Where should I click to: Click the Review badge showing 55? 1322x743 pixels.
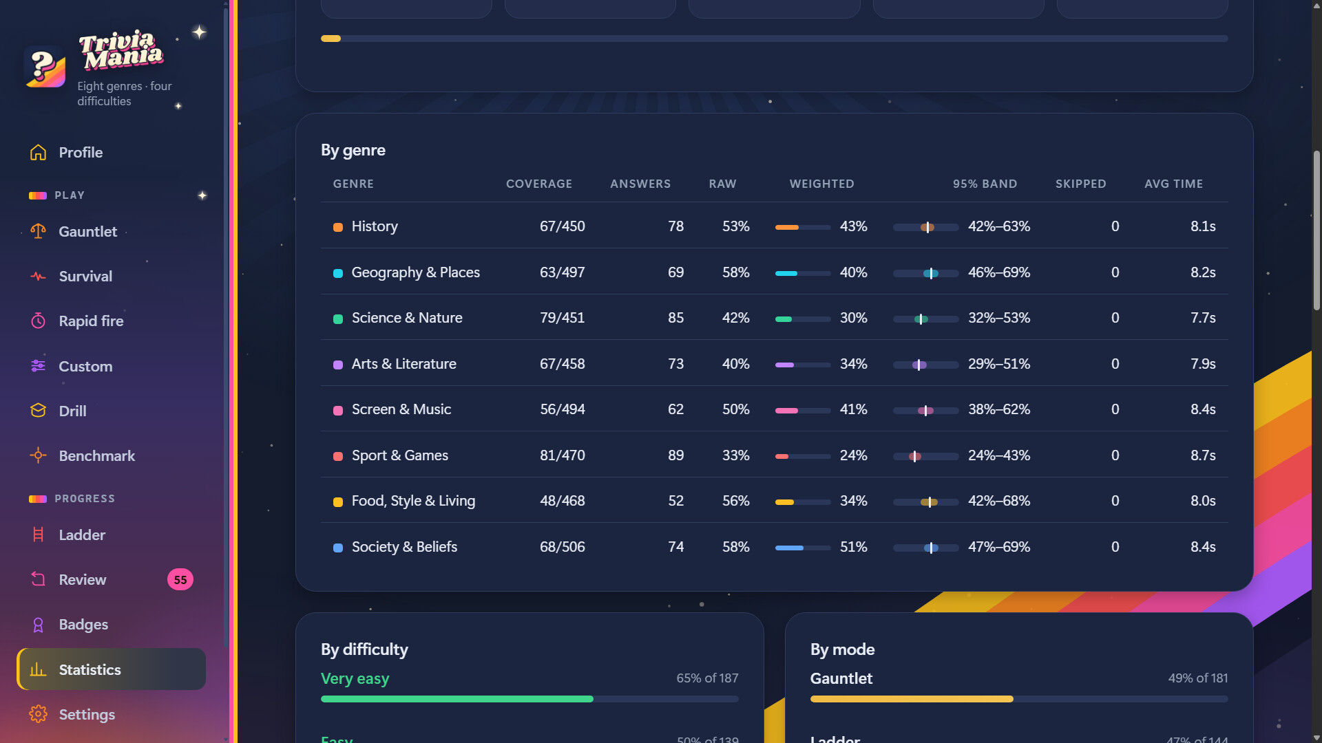click(x=180, y=580)
